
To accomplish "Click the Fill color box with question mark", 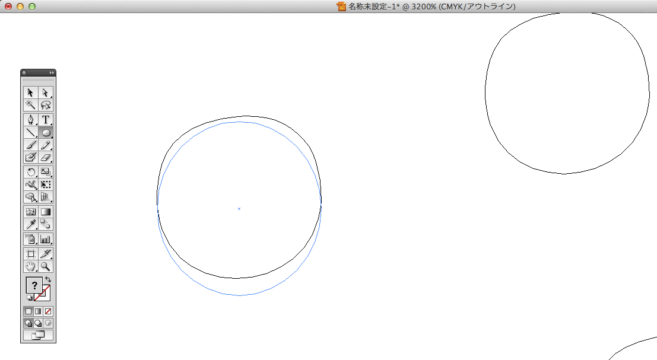I will tap(34, 285).
